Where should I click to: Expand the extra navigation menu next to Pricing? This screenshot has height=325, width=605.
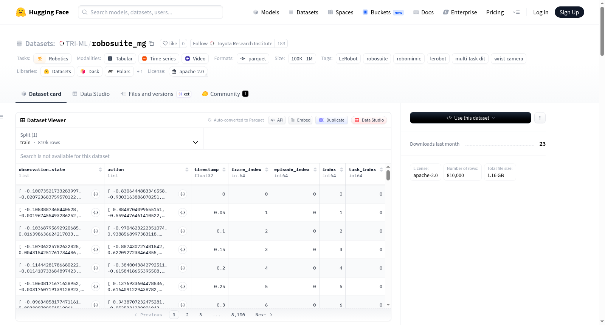[516, 12]
